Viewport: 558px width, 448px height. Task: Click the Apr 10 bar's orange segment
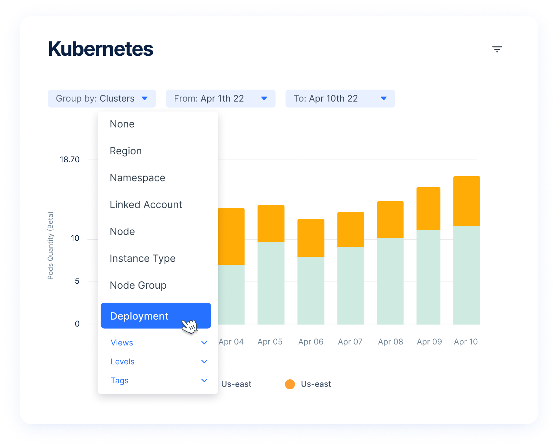click(x=467, y=201)
